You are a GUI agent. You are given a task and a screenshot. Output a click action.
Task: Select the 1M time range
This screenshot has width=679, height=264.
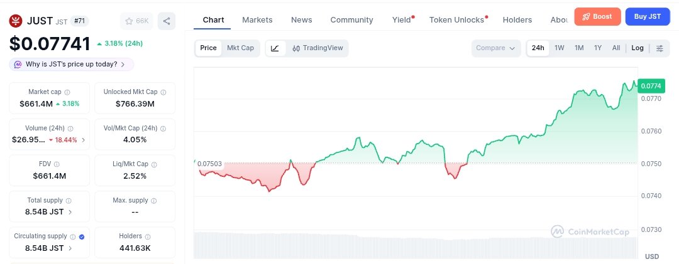pos(579,48)
